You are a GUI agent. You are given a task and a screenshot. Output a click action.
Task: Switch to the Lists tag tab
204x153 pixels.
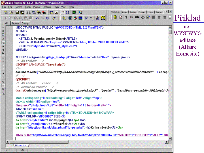pos(151,12)
